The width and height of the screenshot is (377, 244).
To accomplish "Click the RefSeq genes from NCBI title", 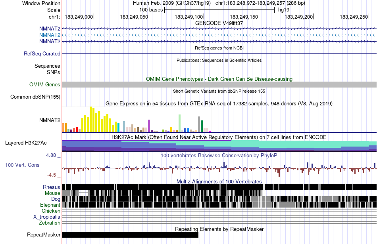I will [219, 48].
